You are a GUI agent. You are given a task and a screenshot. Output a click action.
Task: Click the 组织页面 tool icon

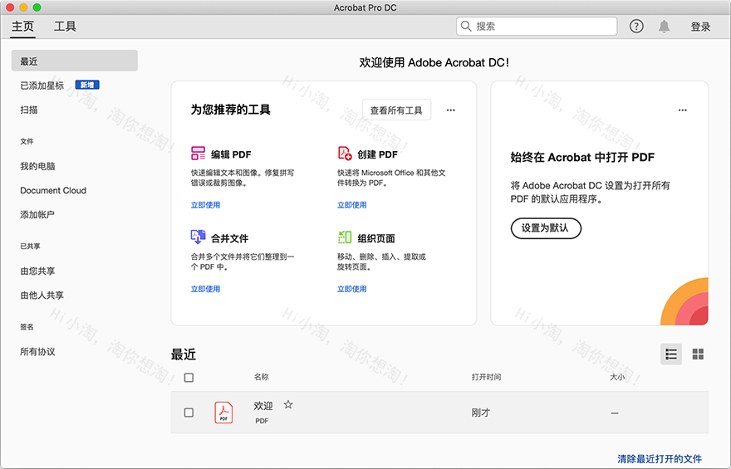(x=345, y=237)
